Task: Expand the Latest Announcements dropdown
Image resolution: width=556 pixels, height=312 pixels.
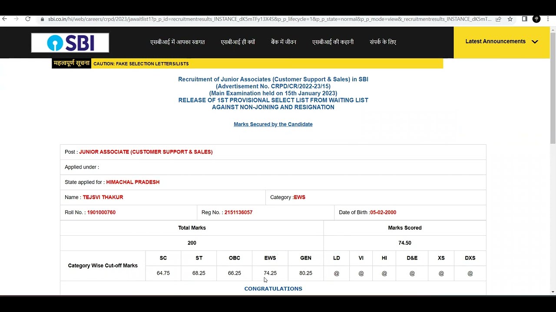Action: [502, 42]
